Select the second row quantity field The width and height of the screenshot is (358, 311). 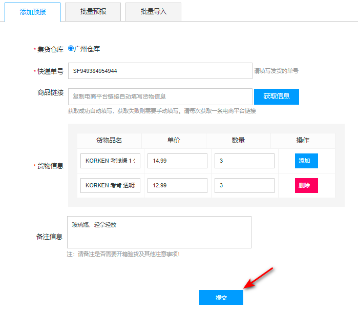coord(244,185)
